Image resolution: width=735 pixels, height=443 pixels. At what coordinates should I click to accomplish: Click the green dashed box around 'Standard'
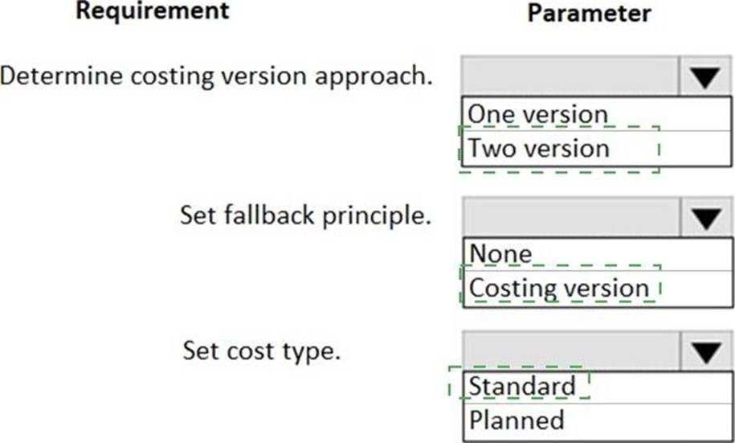519,383
